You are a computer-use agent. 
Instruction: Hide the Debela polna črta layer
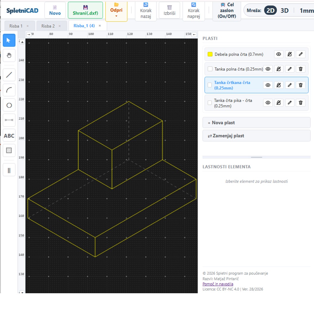[x=279, y=54]
